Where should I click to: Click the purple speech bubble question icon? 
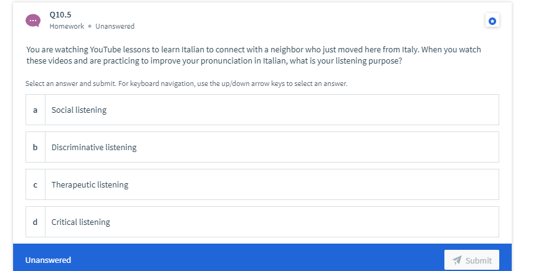[x=33, y=21]
